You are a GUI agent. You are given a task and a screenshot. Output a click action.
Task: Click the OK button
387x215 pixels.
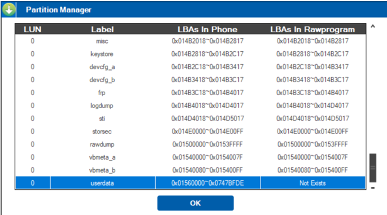point(195,203)
